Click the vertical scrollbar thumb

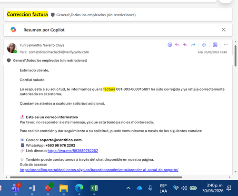236,56
